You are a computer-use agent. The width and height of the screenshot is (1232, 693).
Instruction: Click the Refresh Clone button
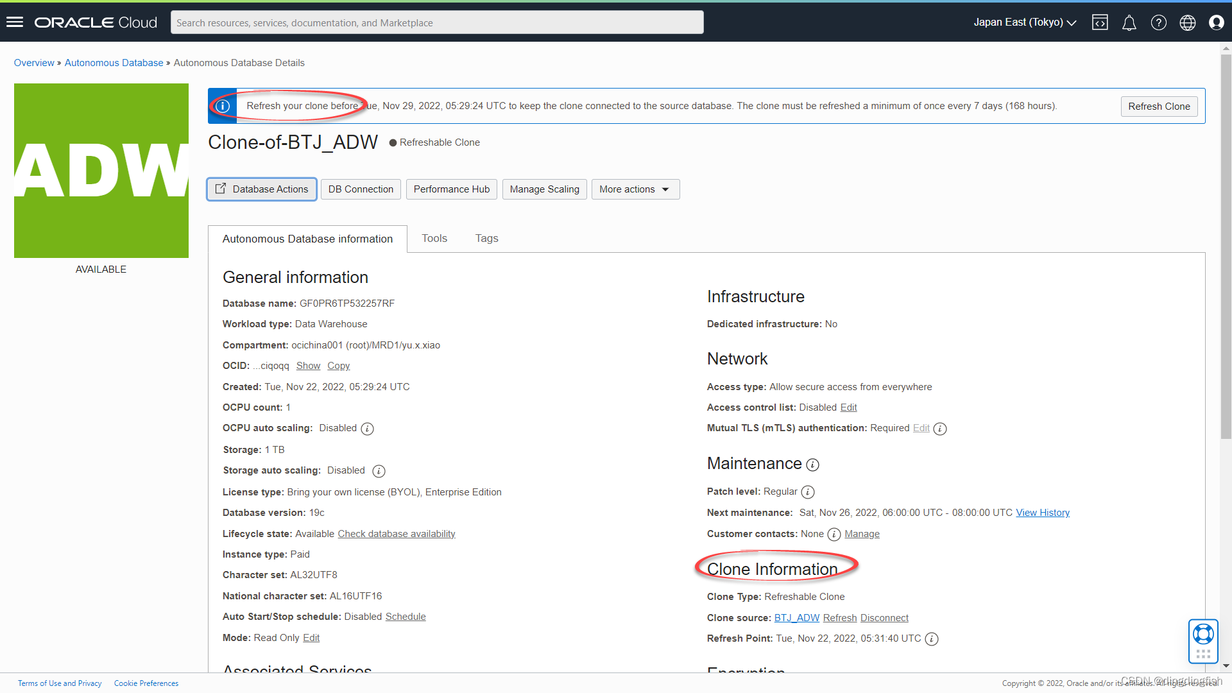(1159, 107)
